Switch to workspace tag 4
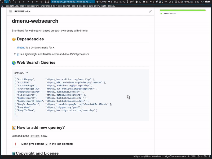Viewport: 212px width, 159px height. point(15,2)
